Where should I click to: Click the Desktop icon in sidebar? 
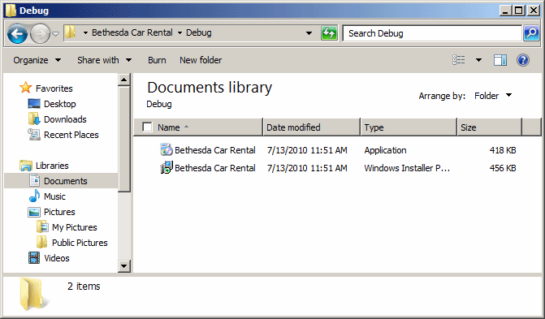34,104
